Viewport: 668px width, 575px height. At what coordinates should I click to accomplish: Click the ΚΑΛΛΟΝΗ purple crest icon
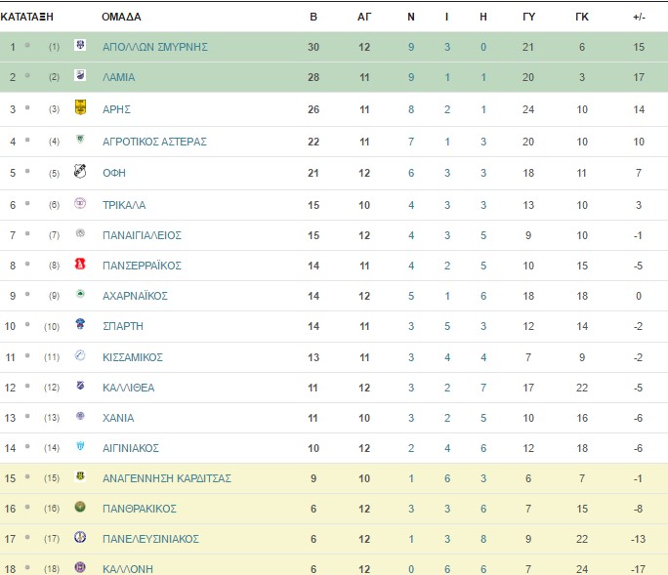pos(80,567)
